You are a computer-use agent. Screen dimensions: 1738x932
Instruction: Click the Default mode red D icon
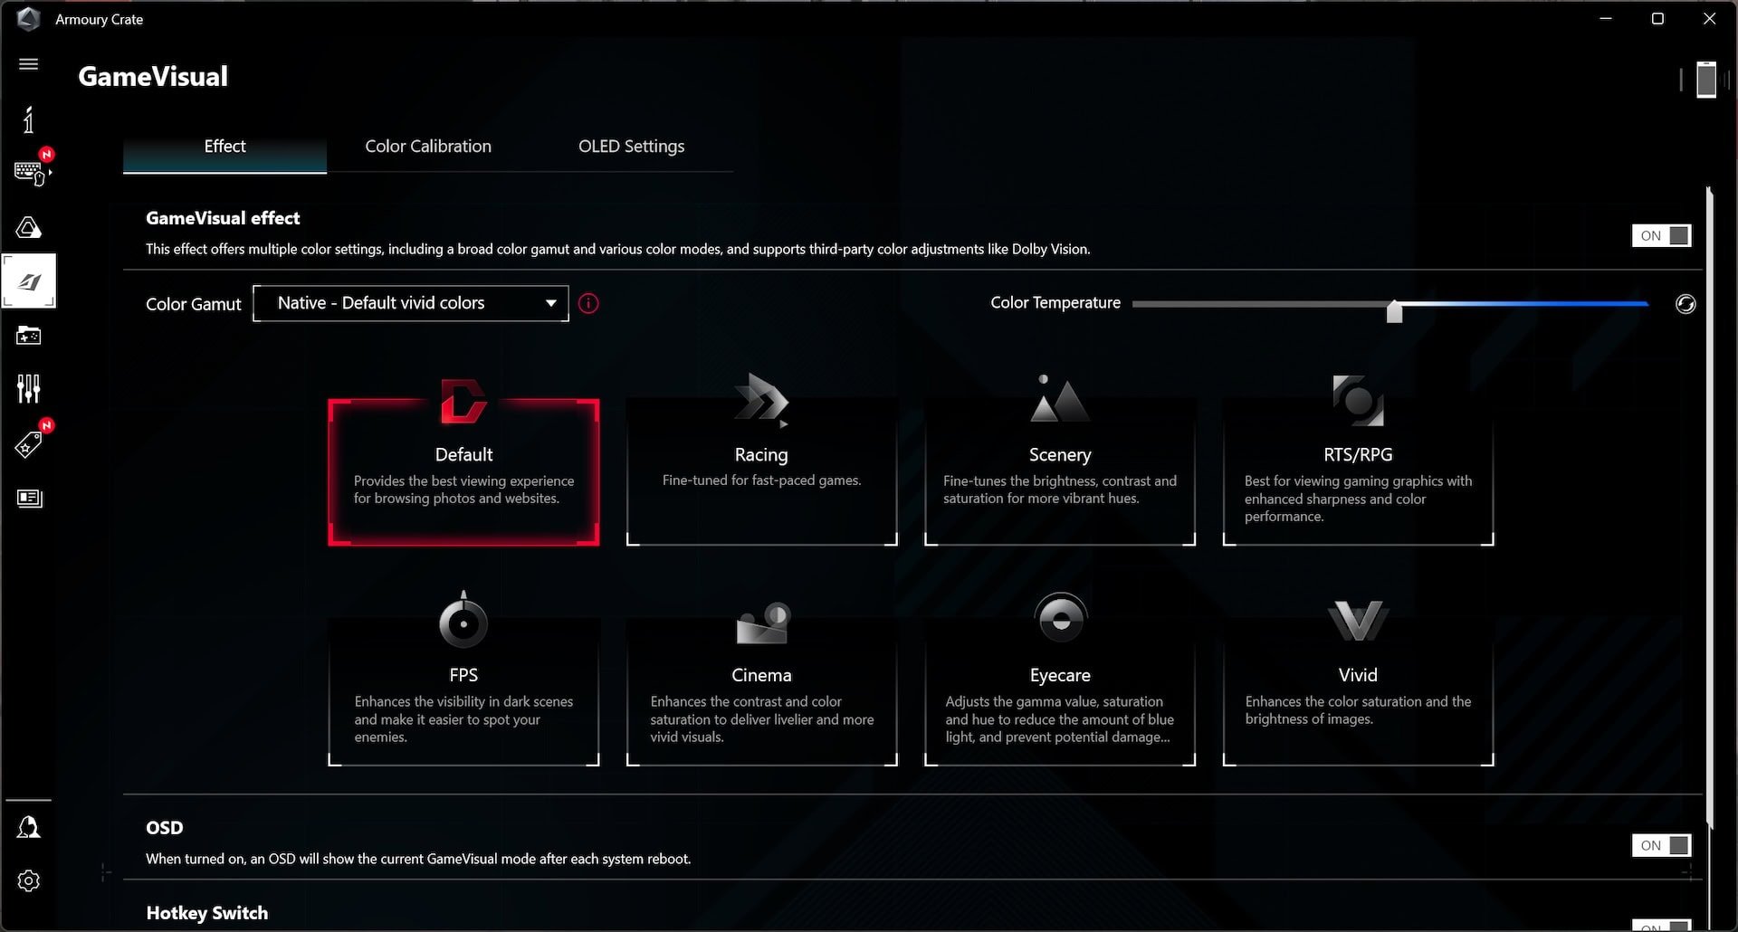click(463, 402)
